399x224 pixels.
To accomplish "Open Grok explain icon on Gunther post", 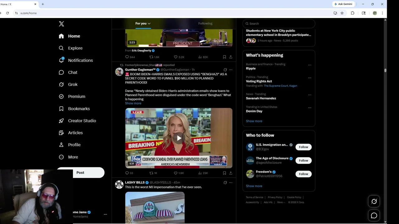I will coord(225,70).
